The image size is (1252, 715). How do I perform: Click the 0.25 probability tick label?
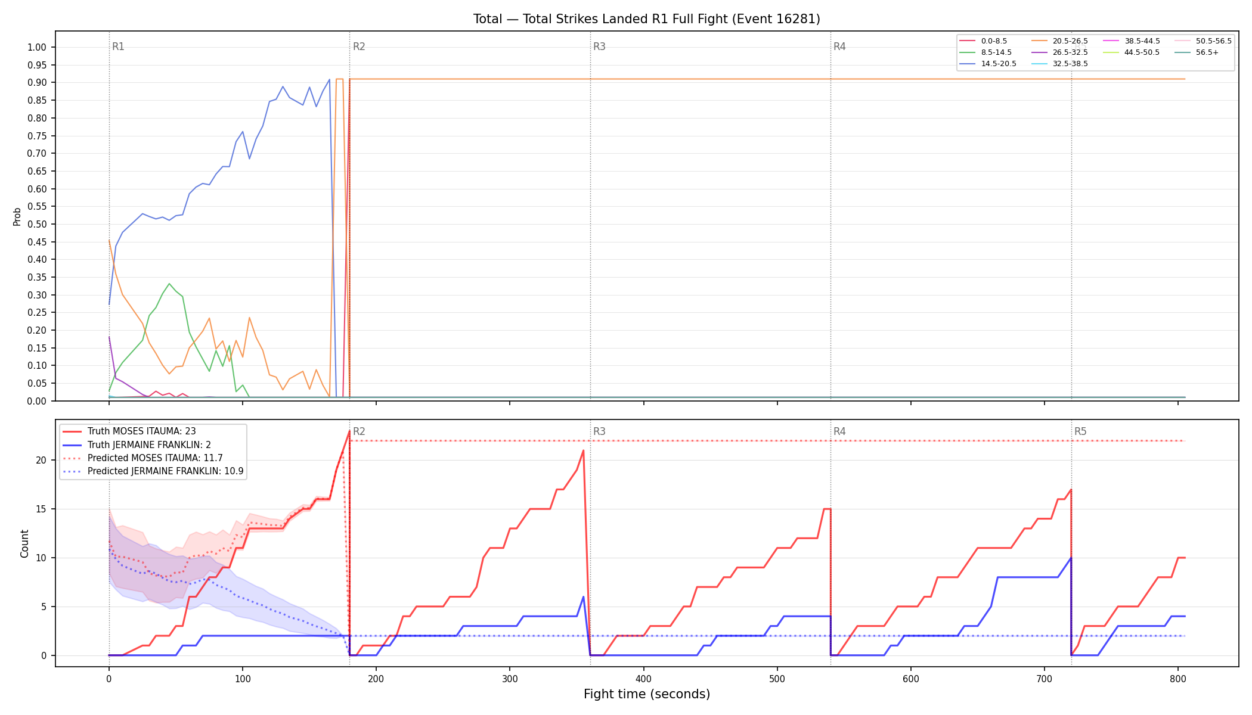(x=37, y=312)
